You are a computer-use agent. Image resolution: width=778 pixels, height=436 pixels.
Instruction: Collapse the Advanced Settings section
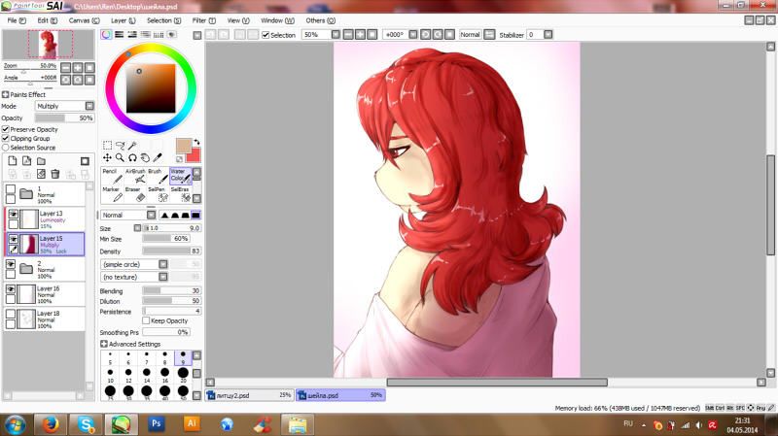click(104, 344)
